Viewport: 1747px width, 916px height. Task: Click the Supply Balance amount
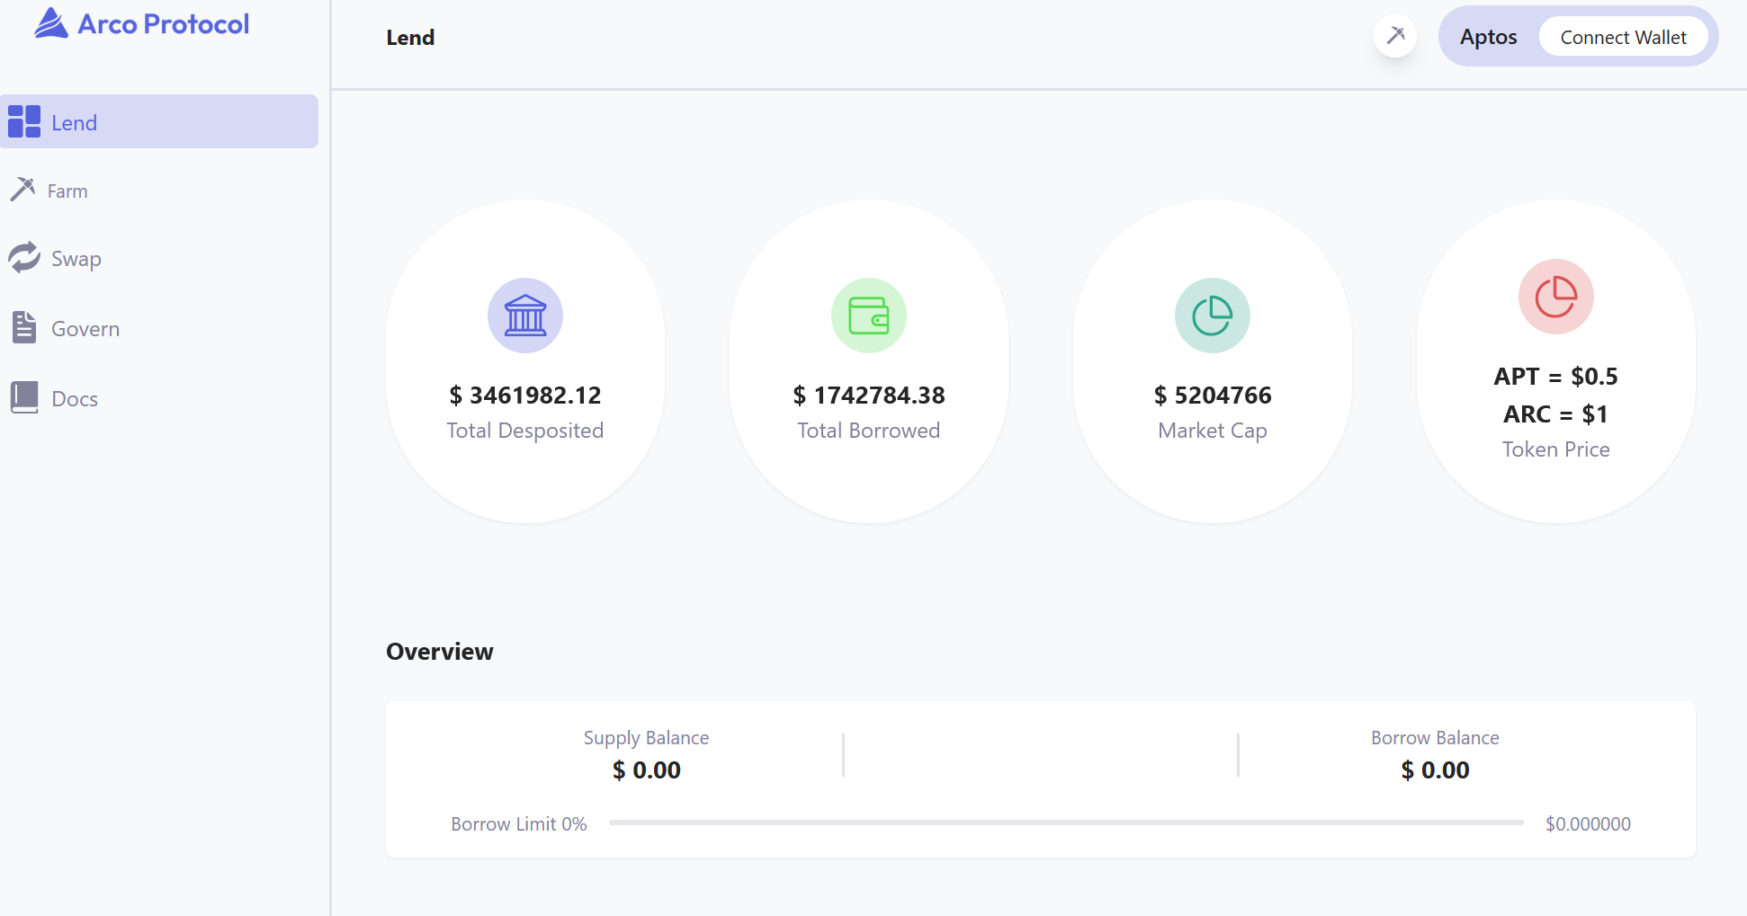(646, 770)
